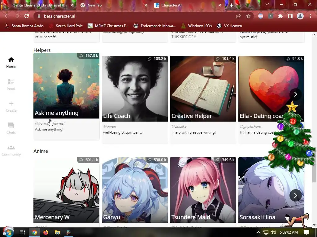Open the MEMZ Christmas bookmark
The width and height of the screenshot is (317, 237).
pyautogui.click(x=108, y=26)
